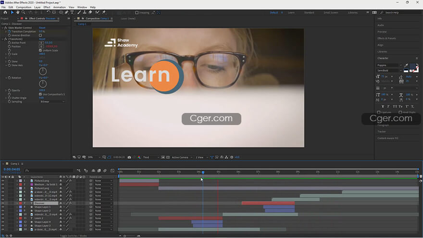Open the composition flowchart icon in viewer footer

pyautogui.click(x=226, y=157)
